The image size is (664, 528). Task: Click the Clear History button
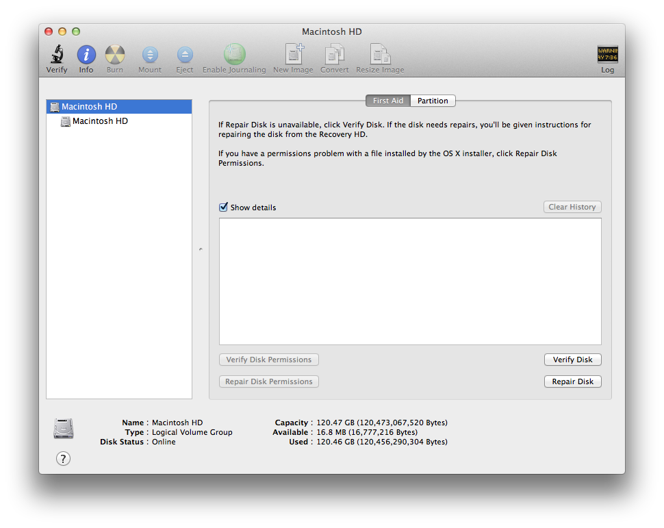click(x=572, y=207)
